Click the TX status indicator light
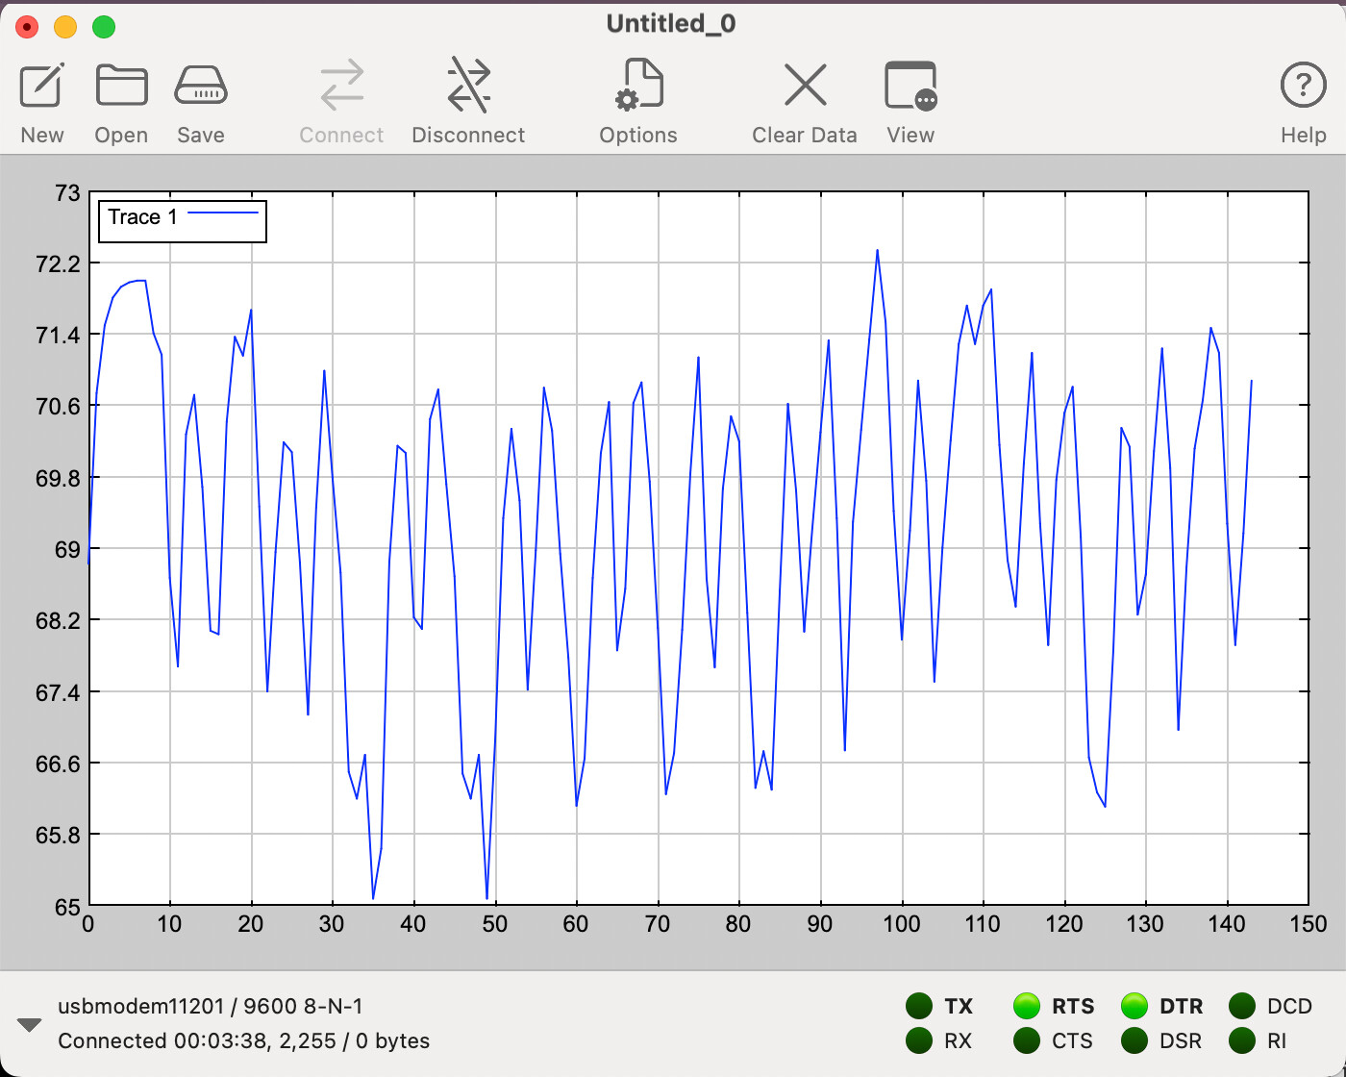 (x=919, y=1006)
